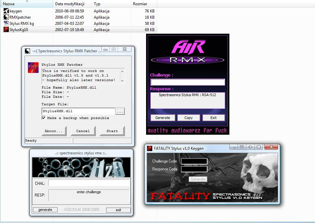The image size is (315, 223).
Task: Exit the AiR RMX keygen
Action: (x=214, y=118)
